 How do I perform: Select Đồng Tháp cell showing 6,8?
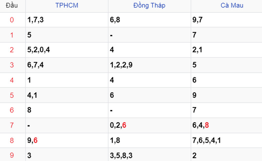(x=149, y=20)
